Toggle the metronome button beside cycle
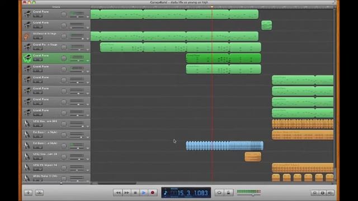 [x=228, y=193]
